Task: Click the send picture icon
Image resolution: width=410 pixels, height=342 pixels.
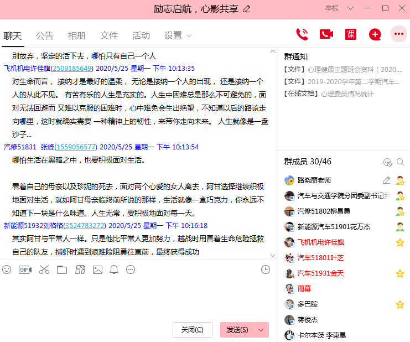Action: pos(97,270)
